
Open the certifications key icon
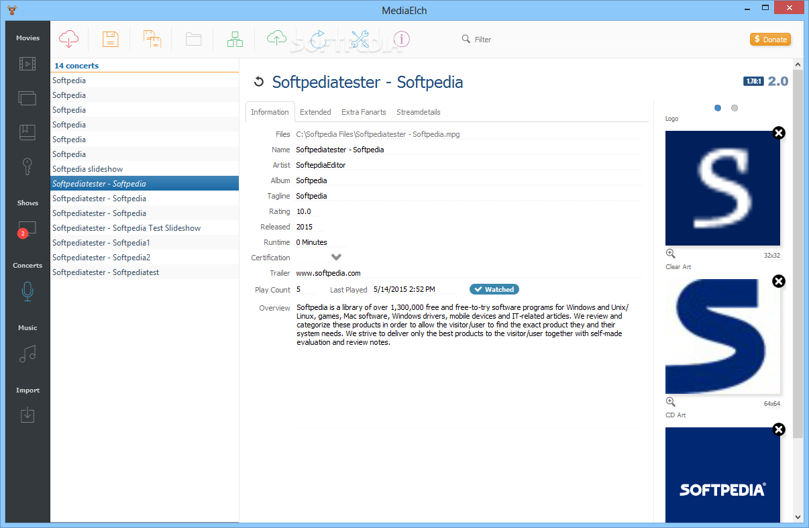[28, 166]
